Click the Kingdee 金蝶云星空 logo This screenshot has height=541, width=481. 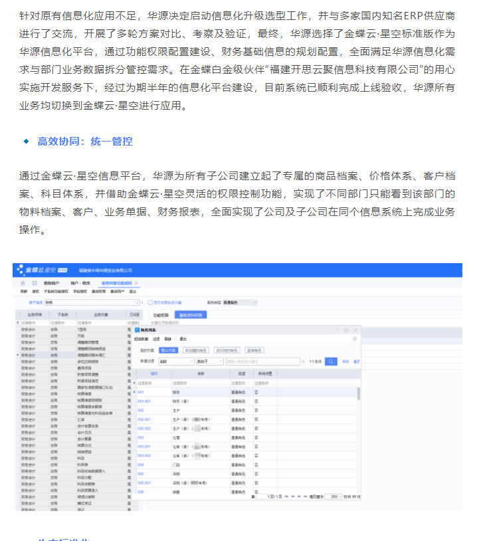(42, 270)
